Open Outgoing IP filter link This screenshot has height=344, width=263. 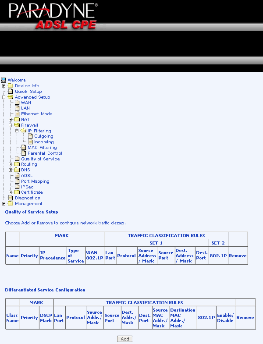(x=44, y=136)
